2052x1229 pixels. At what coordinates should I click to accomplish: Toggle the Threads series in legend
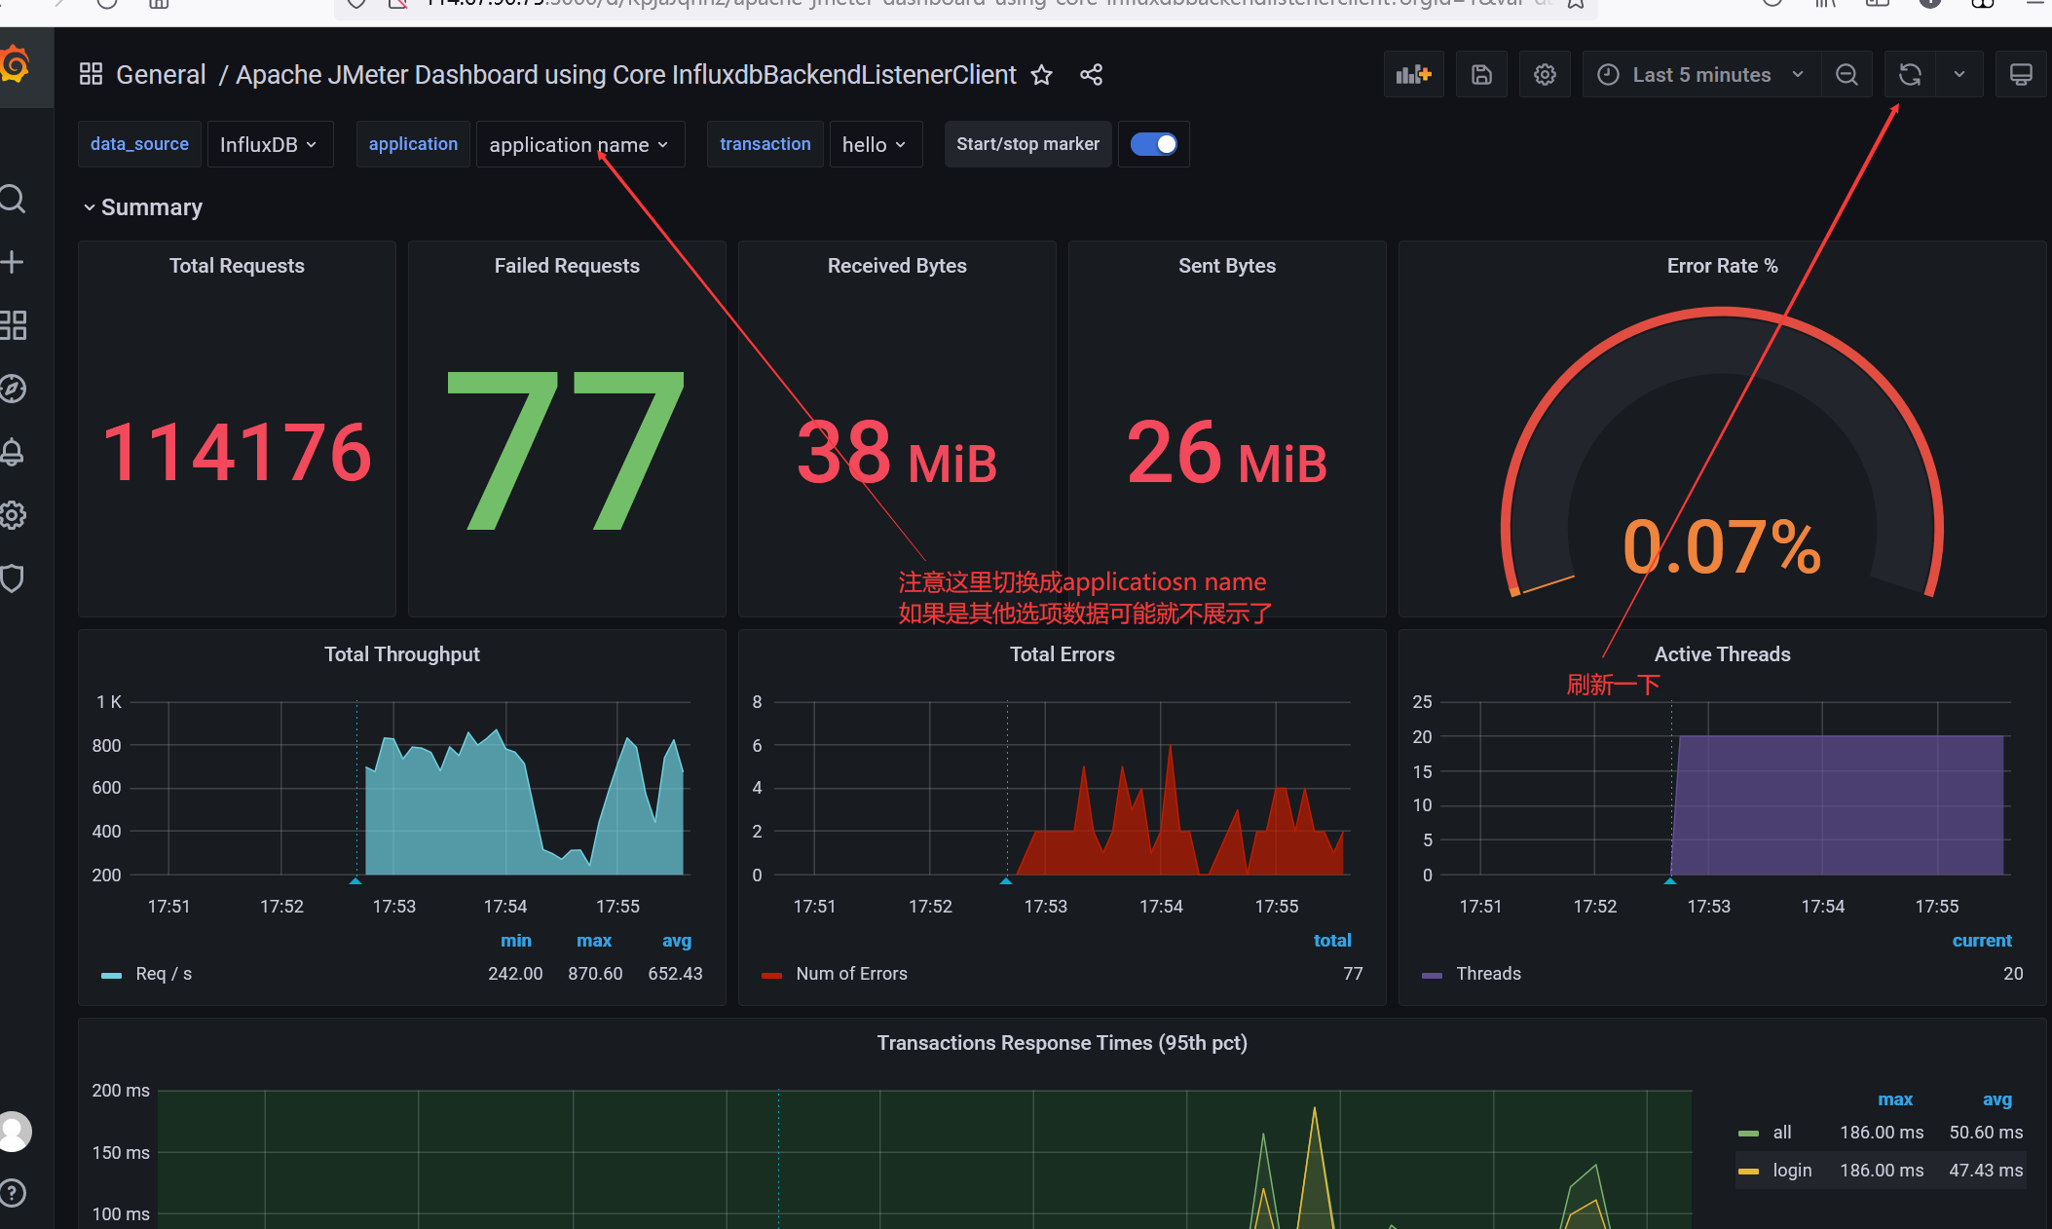coord(1488,974)
